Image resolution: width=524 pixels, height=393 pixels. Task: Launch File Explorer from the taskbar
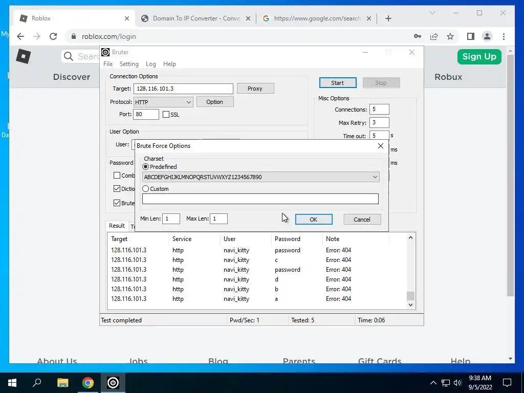(x=62, y=383)
